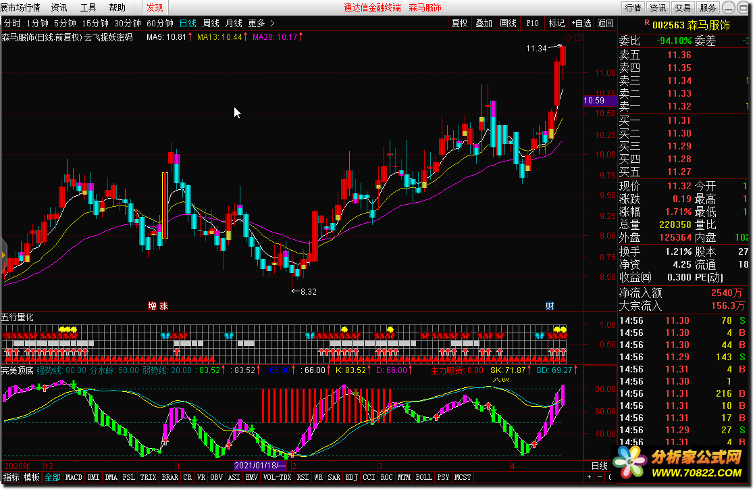Click the minus zoom icon at chart bottom
755x490 pixels.
click(600, 477)
